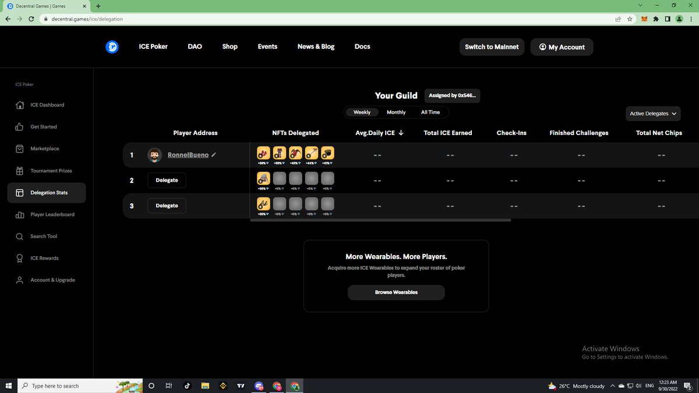Select second delegated wearable in row 1
This screenshot has width=699, height=393.
click(280, 153)
